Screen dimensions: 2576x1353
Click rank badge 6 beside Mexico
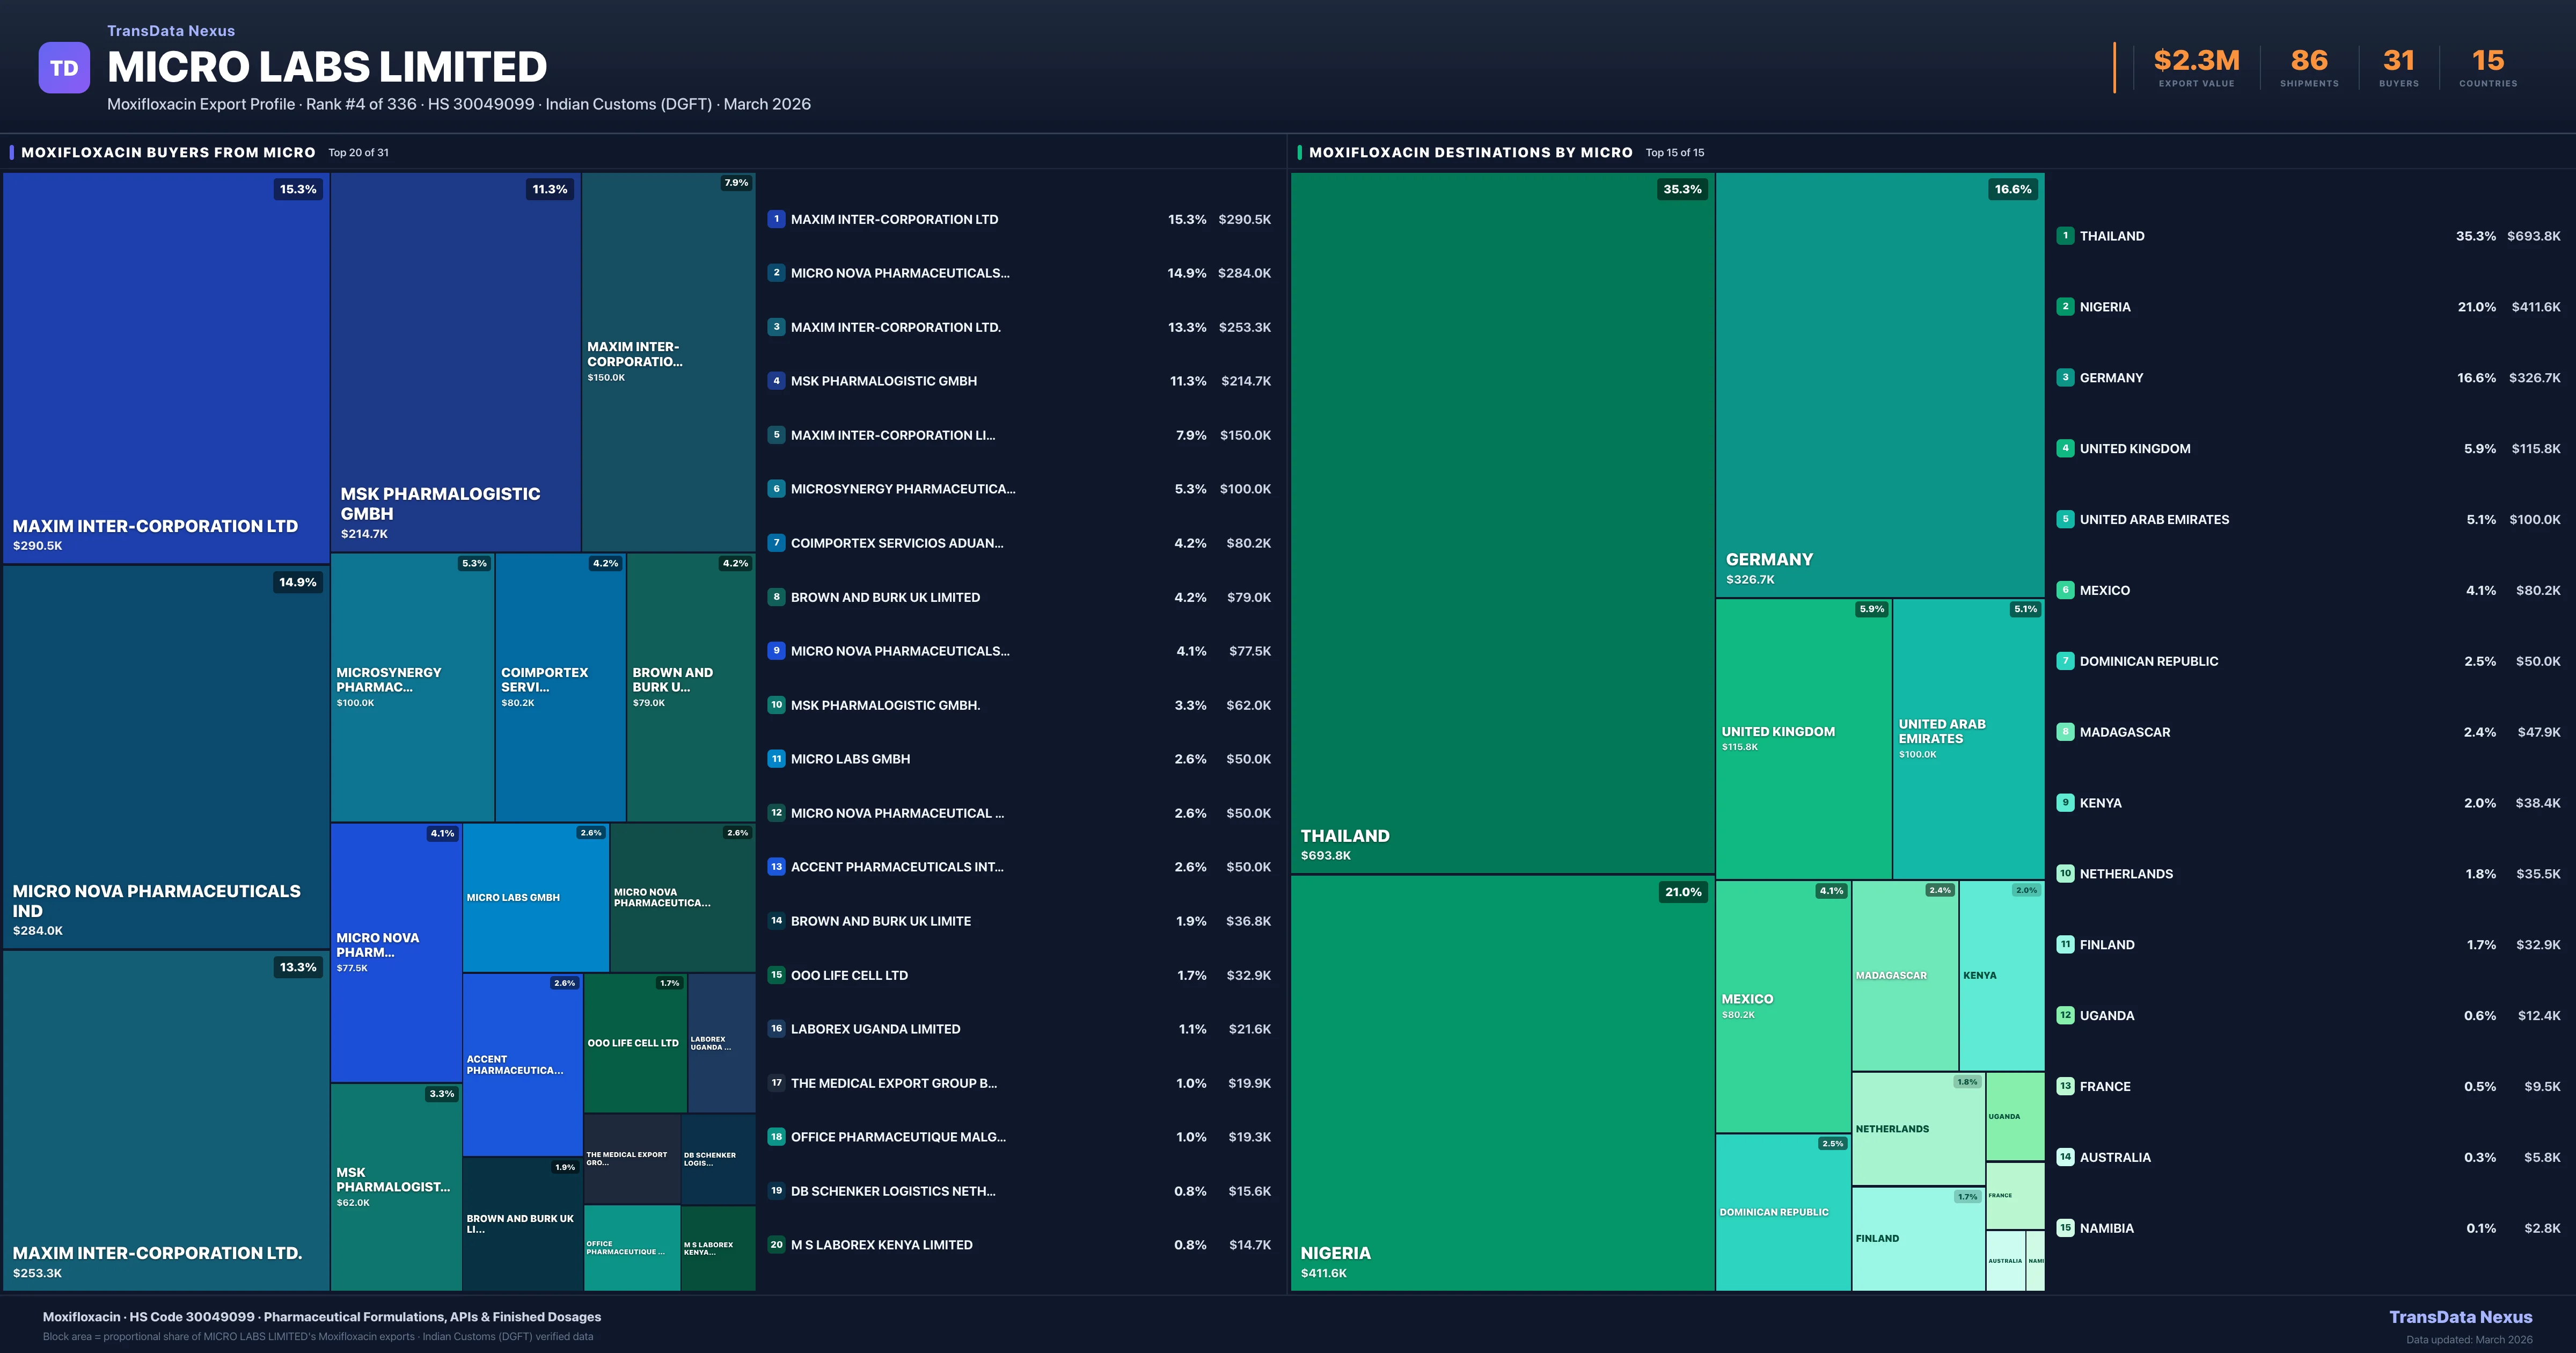pyautogui.click(x=2065, y=591)
